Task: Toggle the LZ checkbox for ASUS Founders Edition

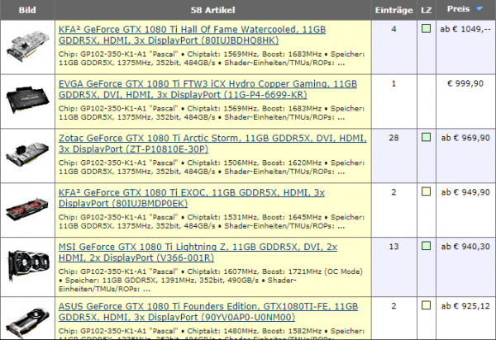Action: 426,307
